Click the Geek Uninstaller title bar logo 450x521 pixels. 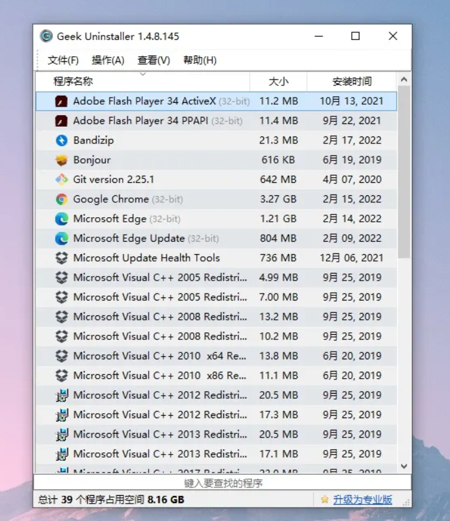point(46,36)
